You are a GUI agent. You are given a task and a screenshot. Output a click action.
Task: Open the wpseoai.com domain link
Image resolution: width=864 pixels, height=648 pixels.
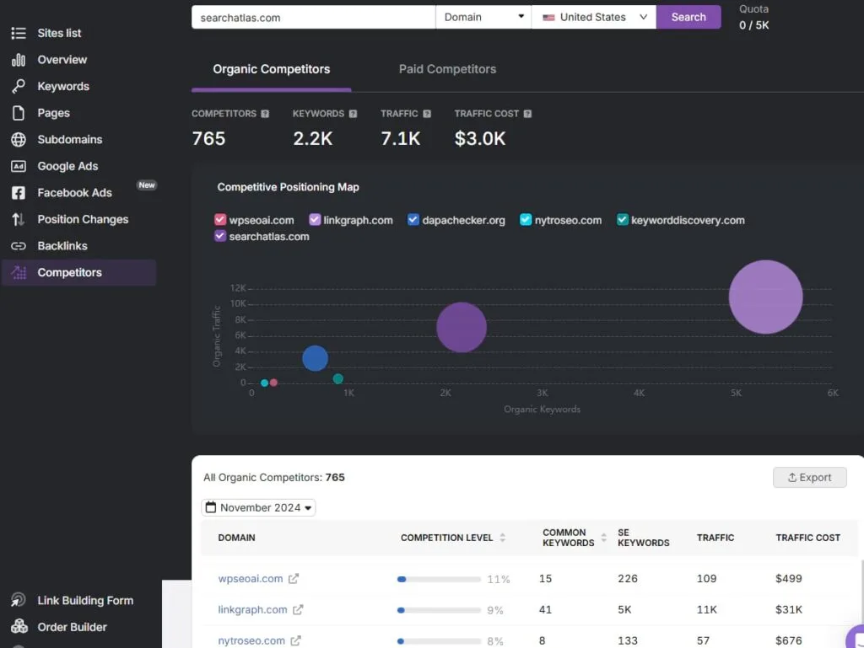(250, 579)
